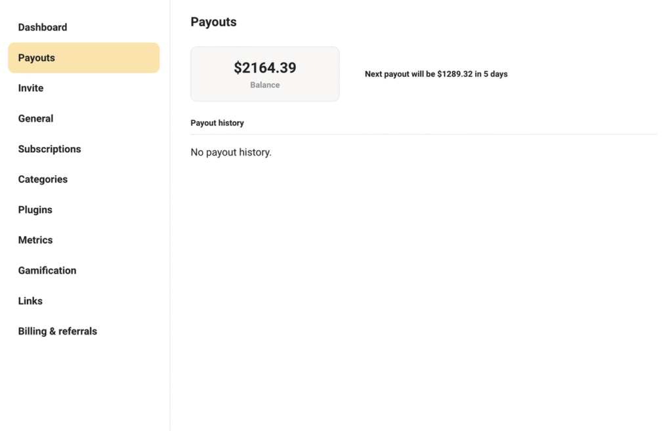Image resolution: width=672 pixels, height=431 pixels.
Task: Open the Dashboard page in sidebar
Action: pos(43,28)
